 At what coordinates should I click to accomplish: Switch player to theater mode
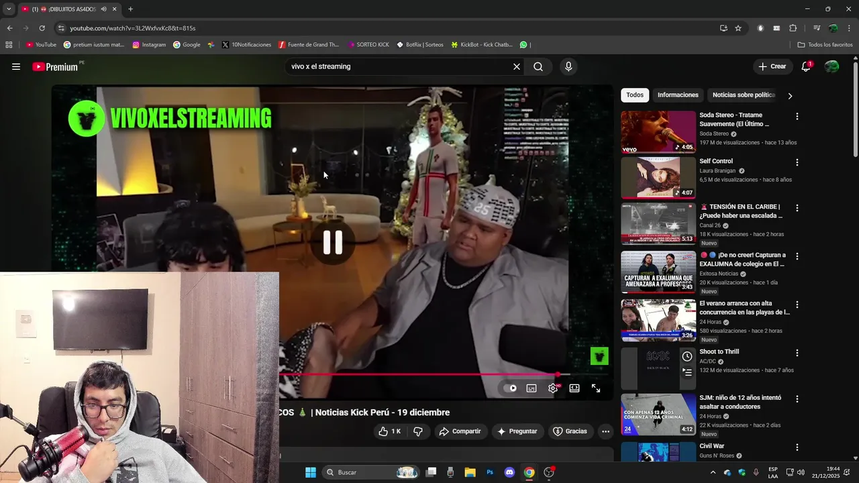[574, 388]
